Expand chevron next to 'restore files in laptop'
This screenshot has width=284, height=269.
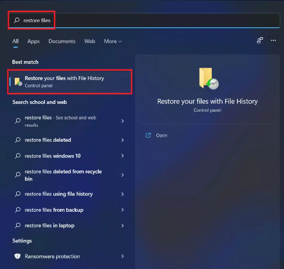122,226
